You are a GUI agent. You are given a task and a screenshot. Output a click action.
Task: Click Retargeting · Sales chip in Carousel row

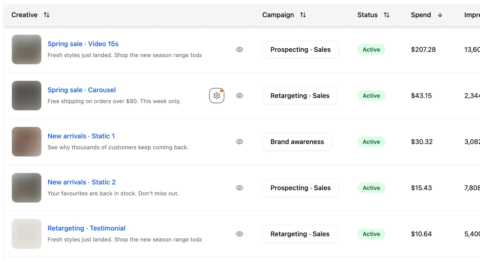300,95
